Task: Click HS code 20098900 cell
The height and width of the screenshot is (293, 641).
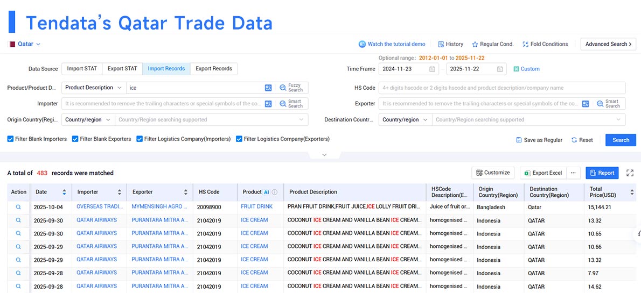Action: pyautogui.click(x=209, y=207)
